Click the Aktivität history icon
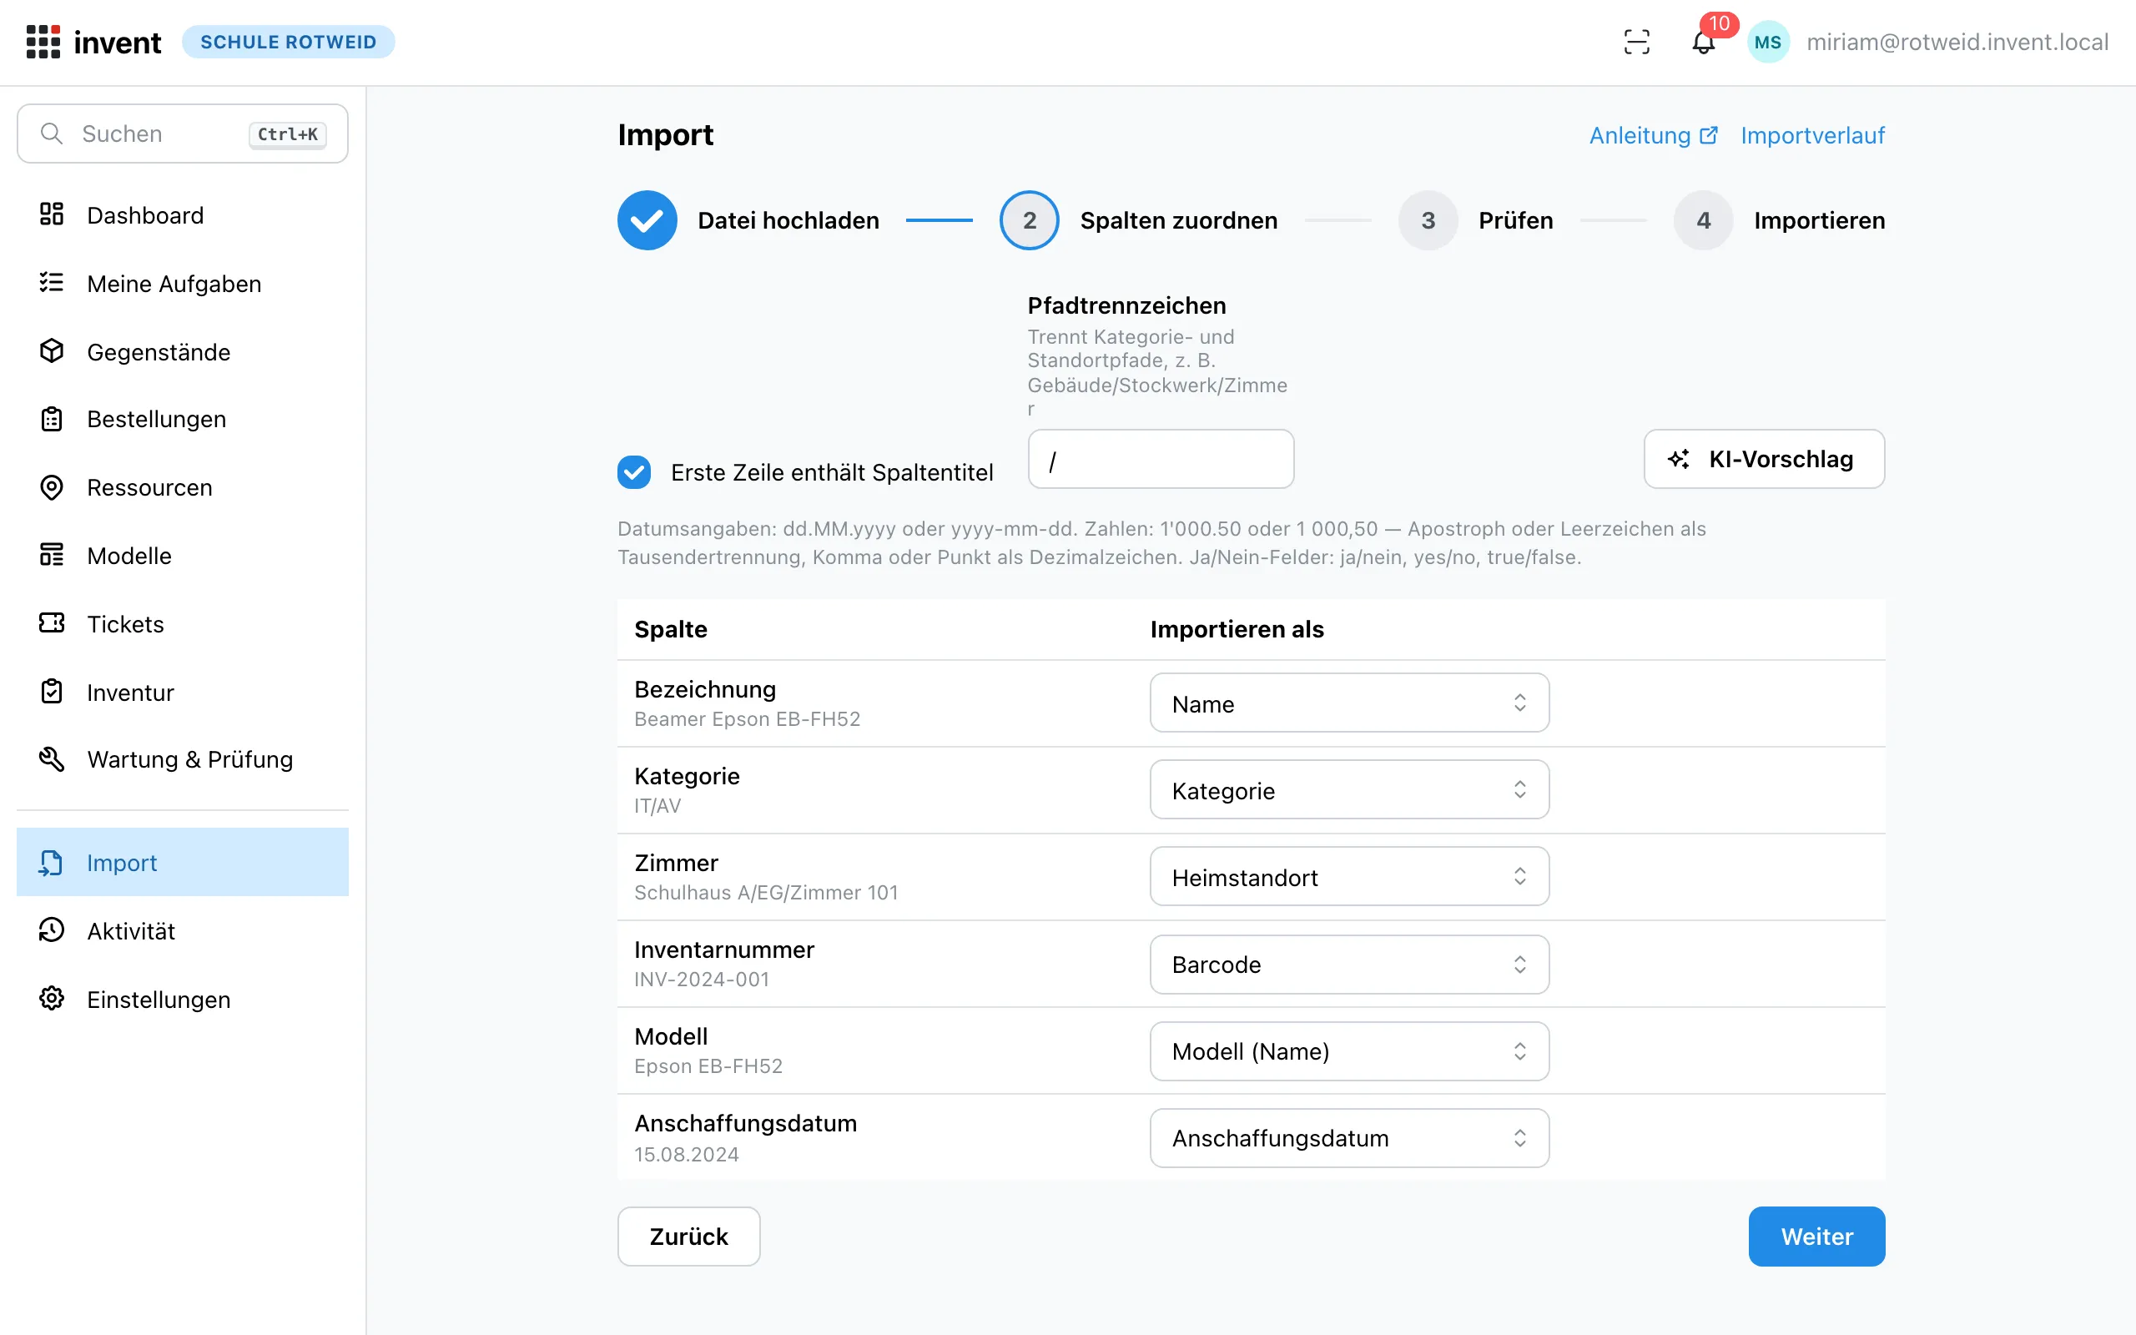 (51, 930)
